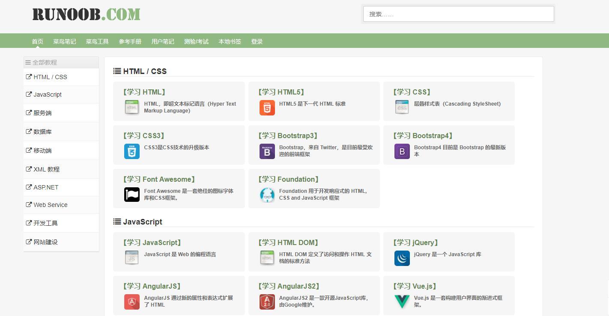
Task: Click the HTML tutorial icon
Action: [x=132, y=107]
